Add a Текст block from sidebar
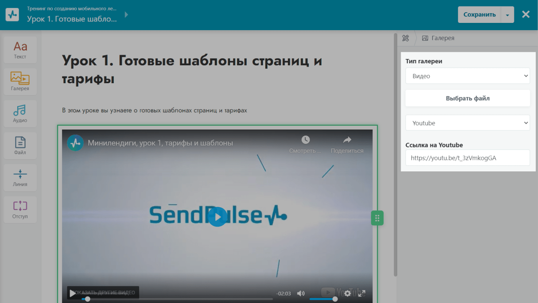The width and height of the screenshot is (538, 303). (20, 50)
